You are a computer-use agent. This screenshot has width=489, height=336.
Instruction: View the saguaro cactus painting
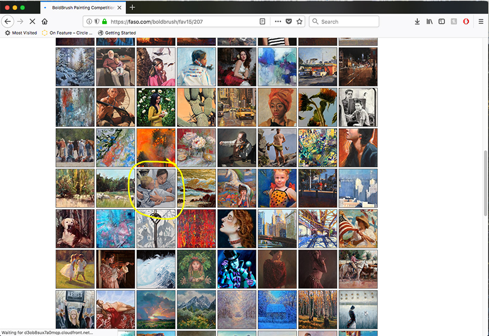(197, 107)
